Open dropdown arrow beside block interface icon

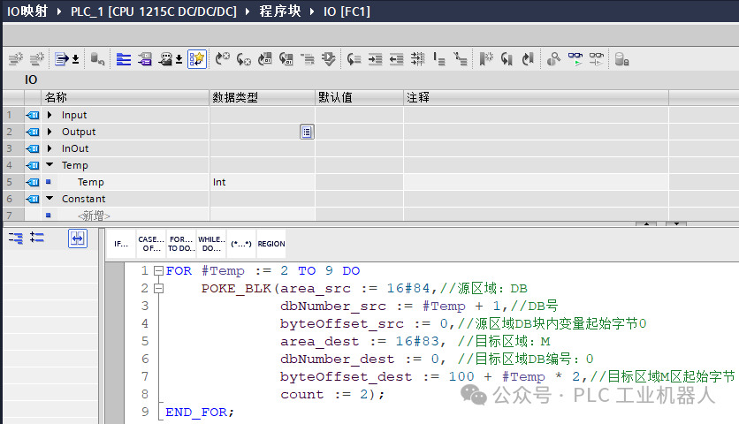coord(75,59)
